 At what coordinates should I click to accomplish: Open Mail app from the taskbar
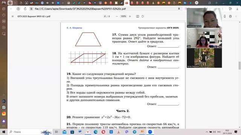64,132
